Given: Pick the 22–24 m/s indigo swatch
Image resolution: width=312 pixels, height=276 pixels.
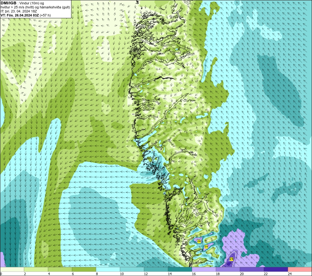Looking at the screenshot, I should (276, 269).
